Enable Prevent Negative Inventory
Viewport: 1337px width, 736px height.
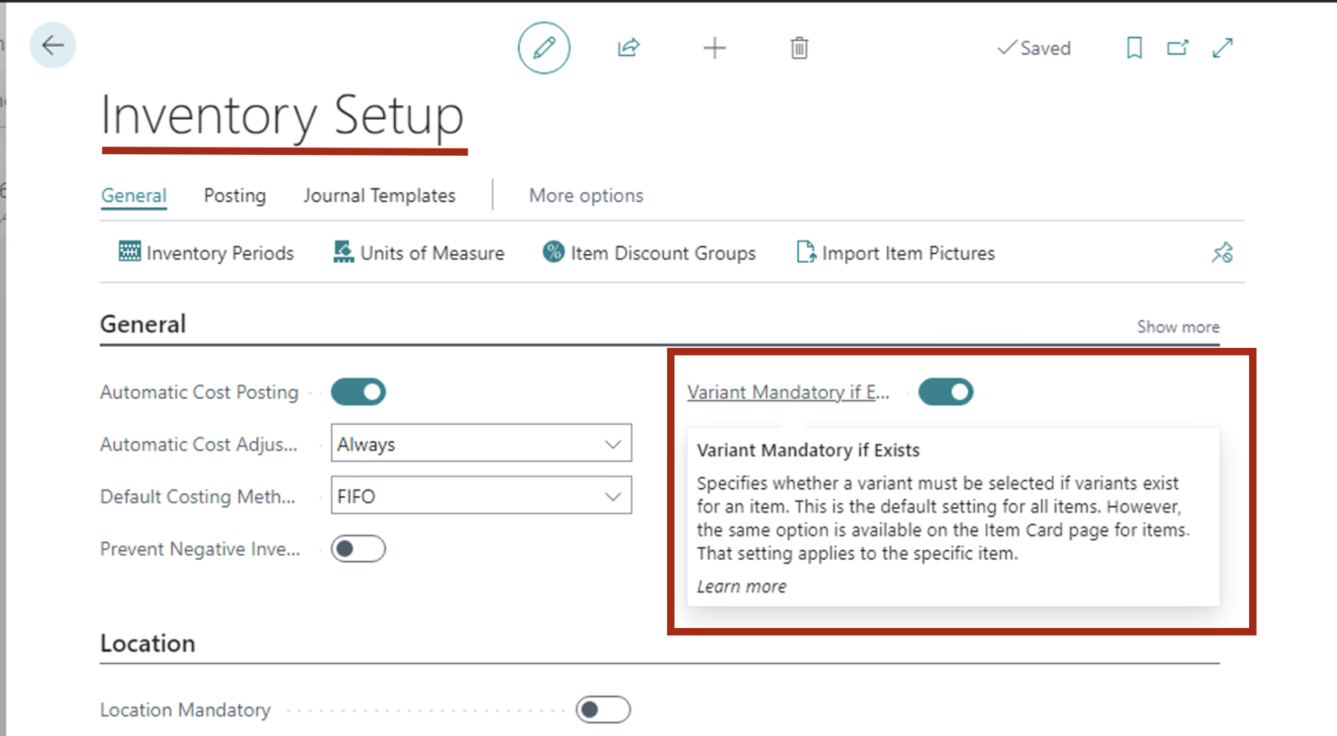[x=358, y=549]
